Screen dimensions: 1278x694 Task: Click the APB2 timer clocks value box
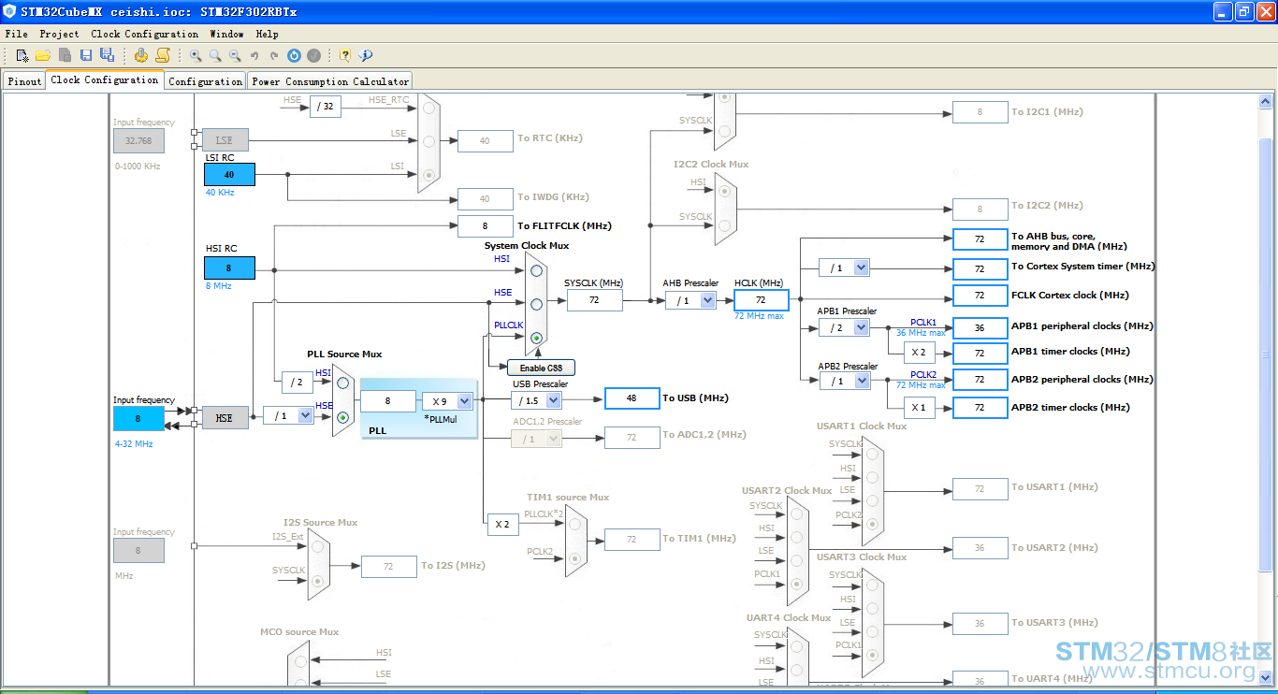point(980,408)
